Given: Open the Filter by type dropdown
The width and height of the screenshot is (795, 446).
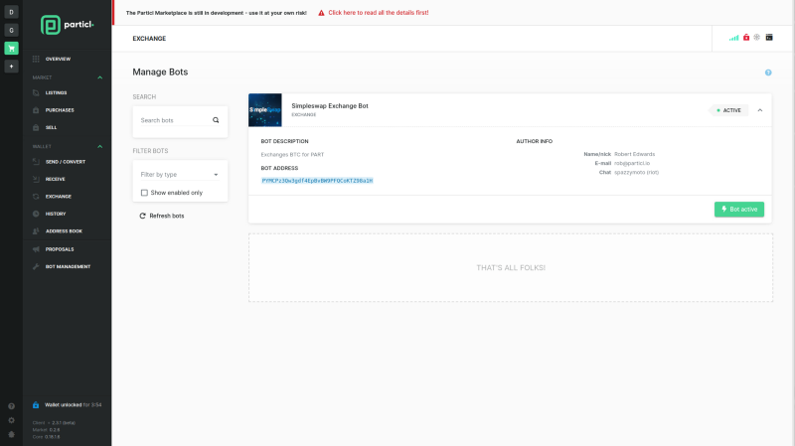Looking at the screenshot, I should pyautogui.click(x=180, y=175).
